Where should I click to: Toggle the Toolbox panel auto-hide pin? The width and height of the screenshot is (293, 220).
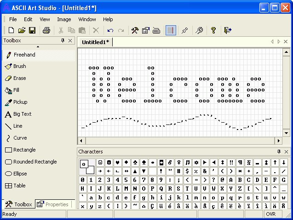coord(63,40)
